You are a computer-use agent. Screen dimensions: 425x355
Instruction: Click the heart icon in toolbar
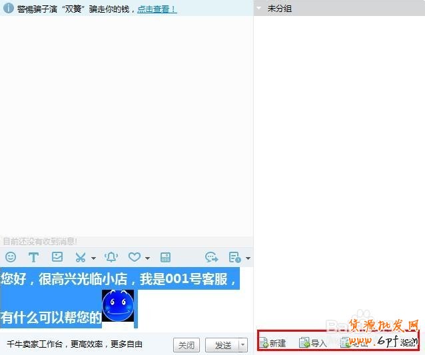pos(135,257)
